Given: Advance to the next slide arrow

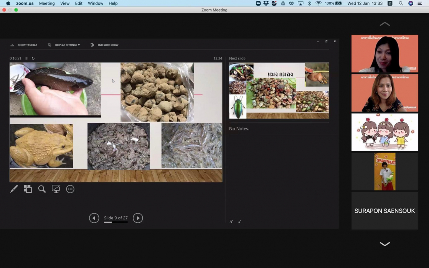Looking at the screenshot, I should click(138, 218).
